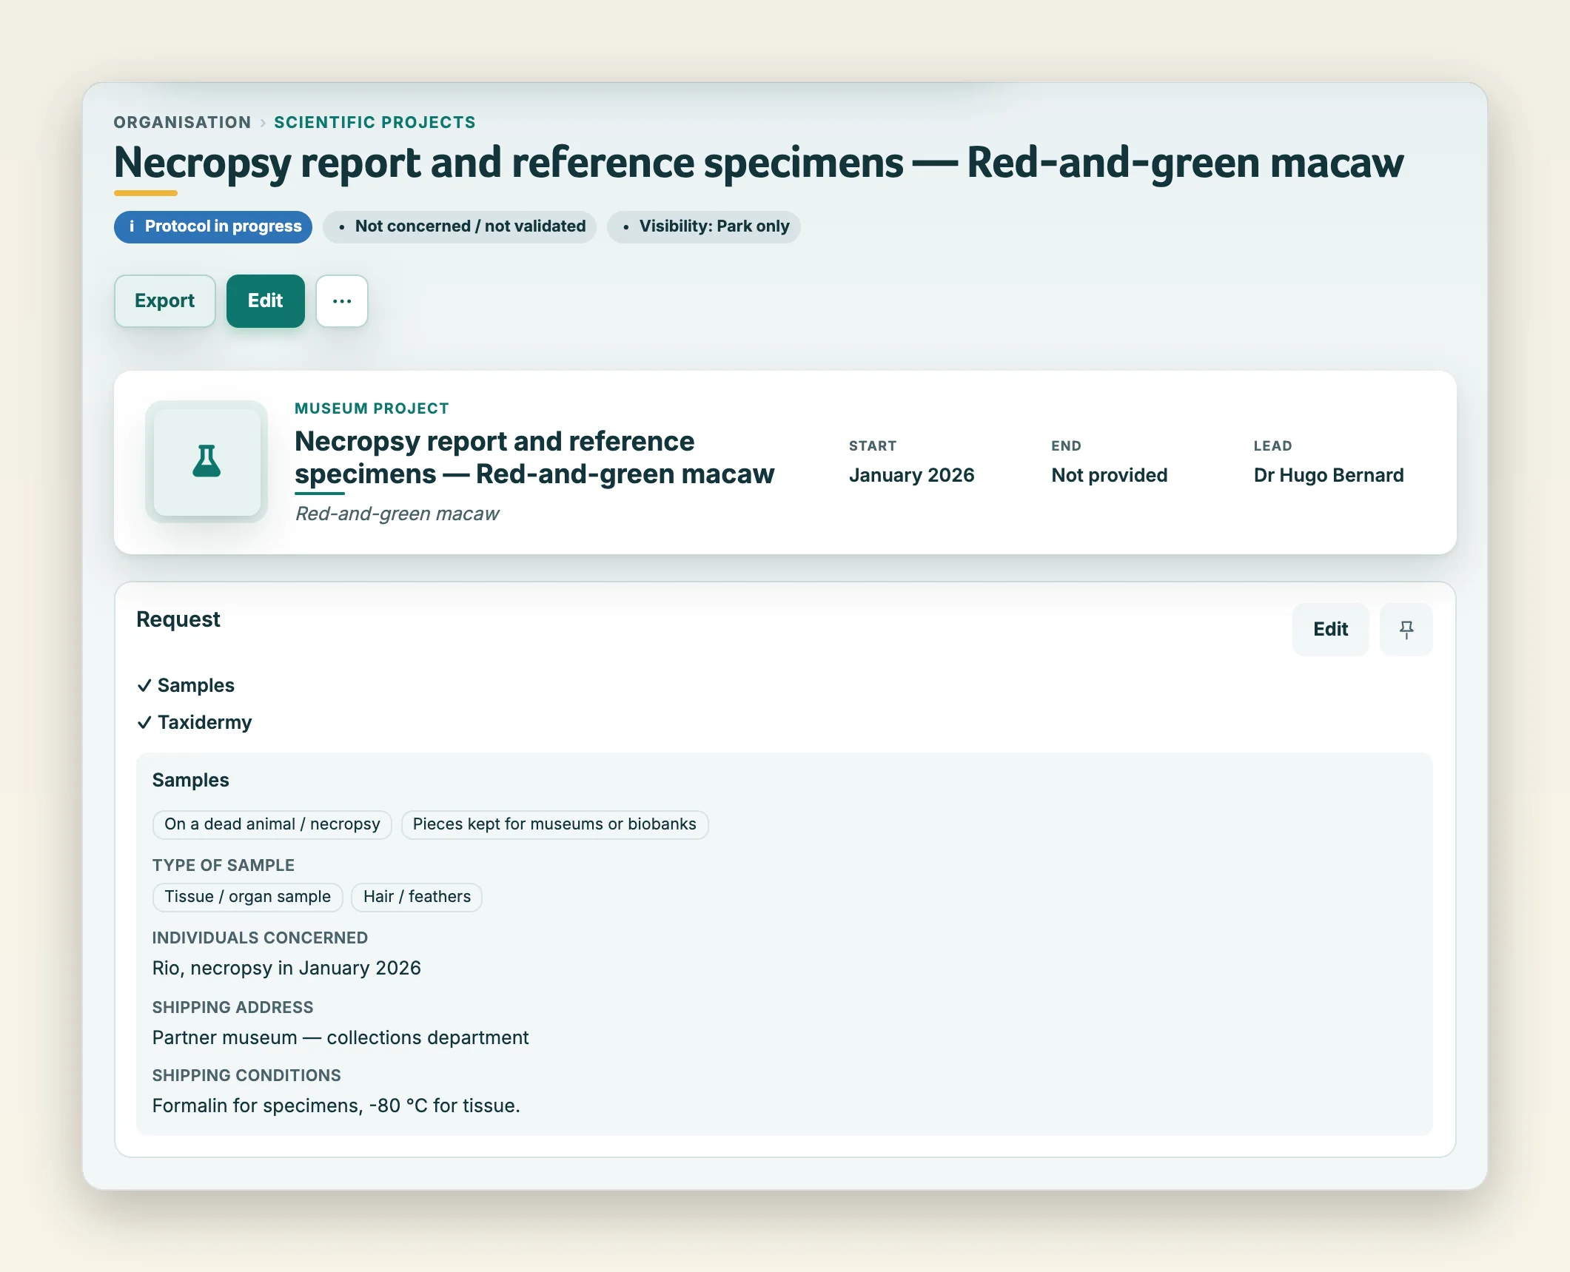1570x1272 pixels.
Task: Click 'SHIPPING CONDITIONS' label
Action: 246,1075
